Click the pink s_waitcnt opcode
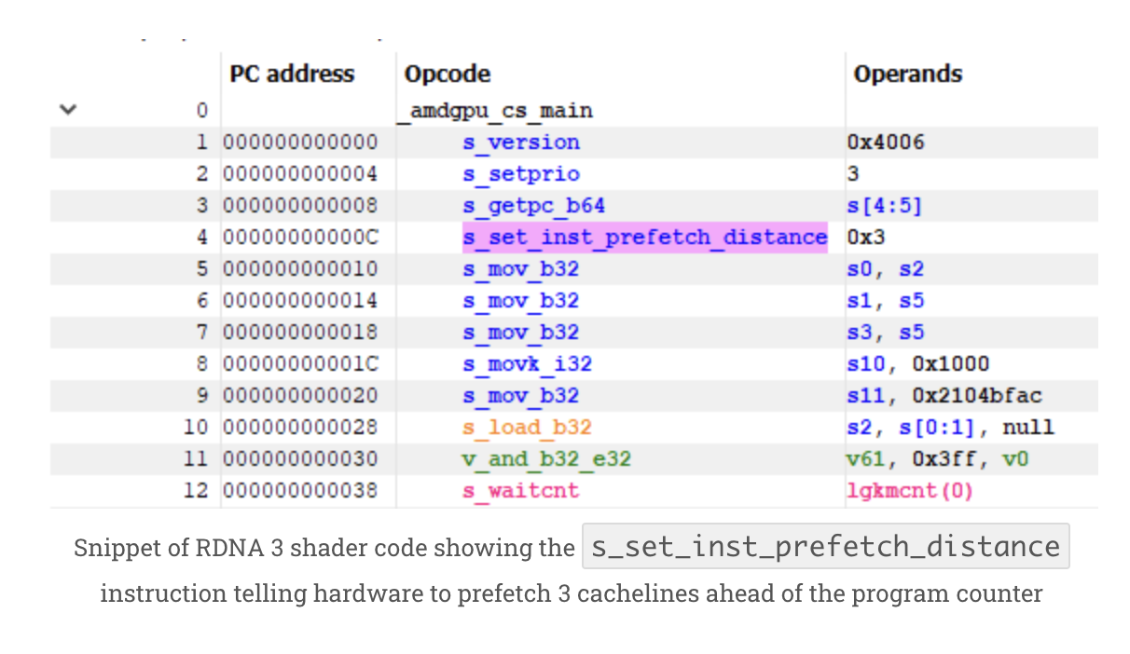The width and height of the screenshot is (1130, 654). pos(521,491)
